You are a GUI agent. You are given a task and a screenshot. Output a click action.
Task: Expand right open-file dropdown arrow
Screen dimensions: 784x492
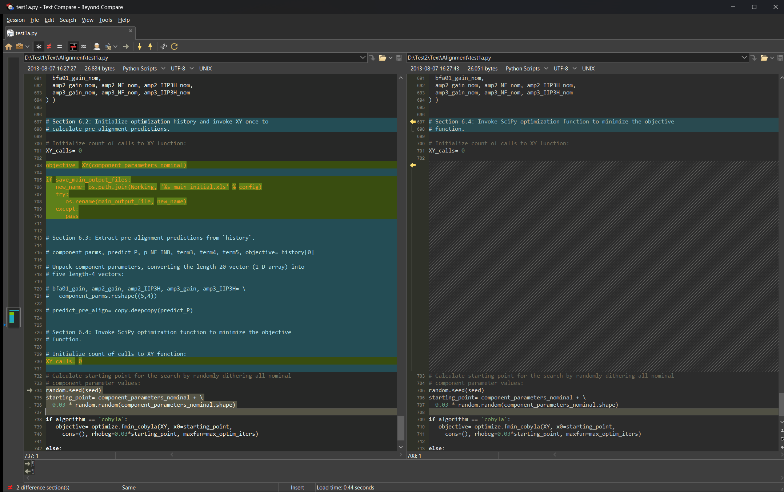click(772, 58)
